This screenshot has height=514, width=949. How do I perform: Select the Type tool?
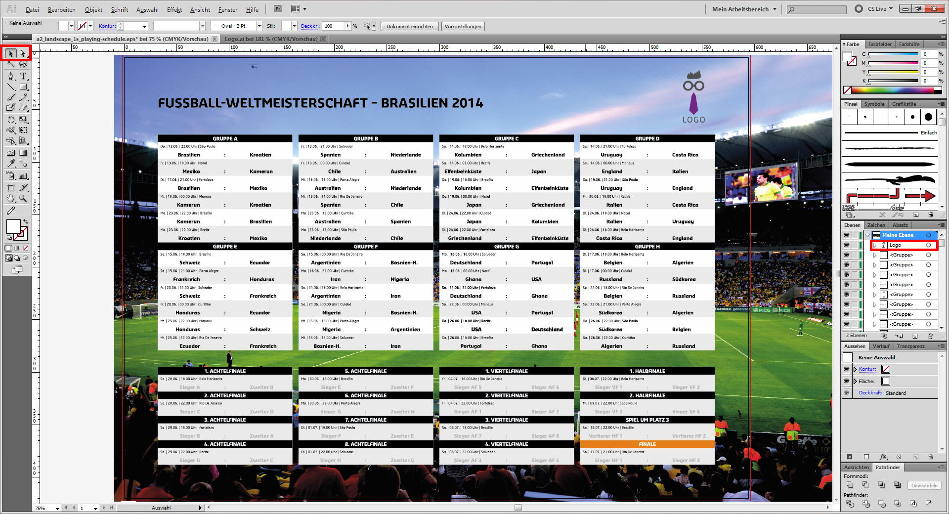23,77
